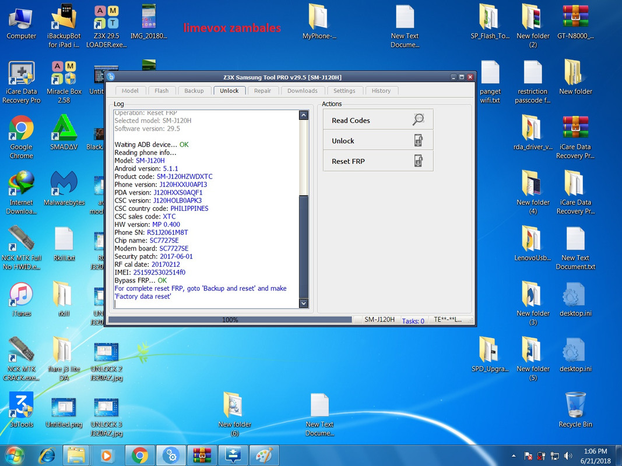This screenshot has width=622, height=466.
Task: Show hidden system tray icons
Action: 514,456
